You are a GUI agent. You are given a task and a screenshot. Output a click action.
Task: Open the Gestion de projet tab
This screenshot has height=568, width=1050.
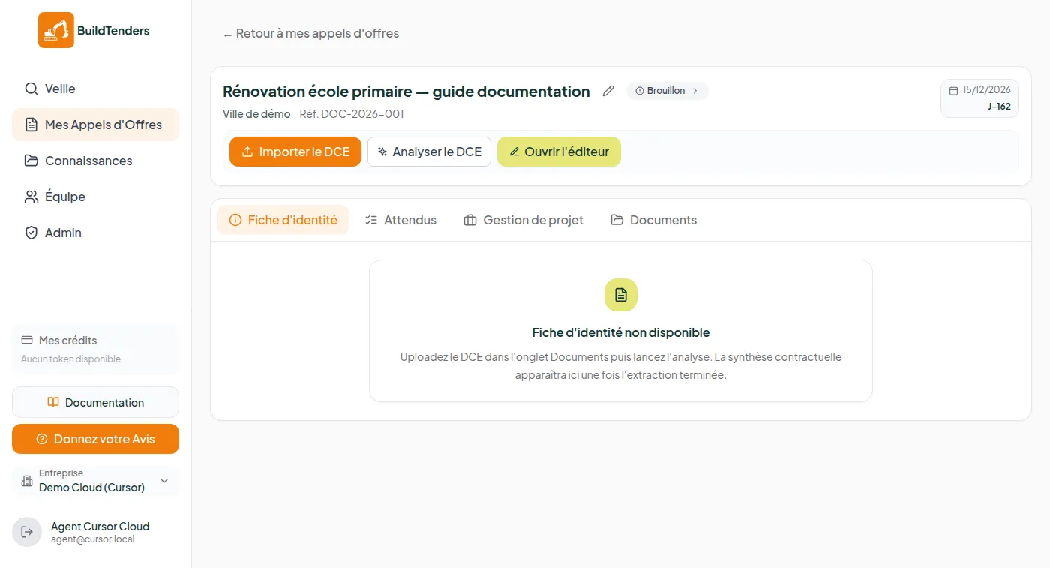click(x=523, y=220)
